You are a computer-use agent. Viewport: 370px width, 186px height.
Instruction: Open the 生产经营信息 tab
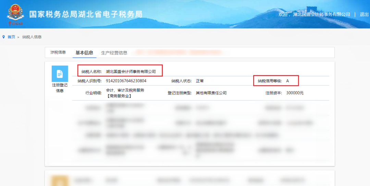click(x=114, y=53)
